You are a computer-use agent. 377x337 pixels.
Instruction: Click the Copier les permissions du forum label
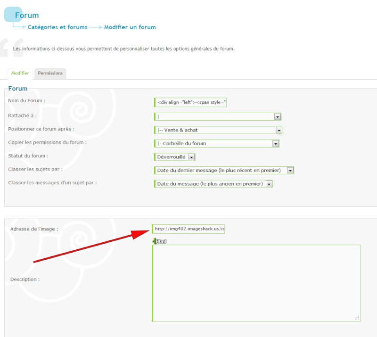tap(48, 142)
